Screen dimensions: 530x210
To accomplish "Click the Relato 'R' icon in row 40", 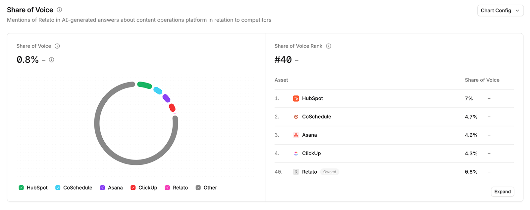I will [x=296, y=171].
